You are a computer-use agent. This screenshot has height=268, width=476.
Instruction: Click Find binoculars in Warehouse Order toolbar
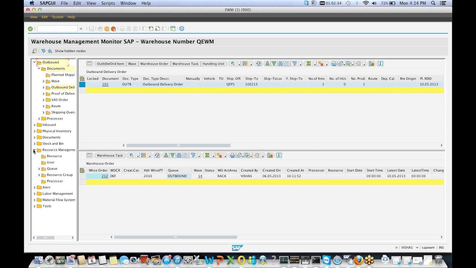click(x=179, y=156)
